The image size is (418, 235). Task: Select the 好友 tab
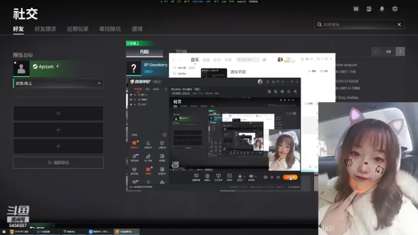coord(18,29)
